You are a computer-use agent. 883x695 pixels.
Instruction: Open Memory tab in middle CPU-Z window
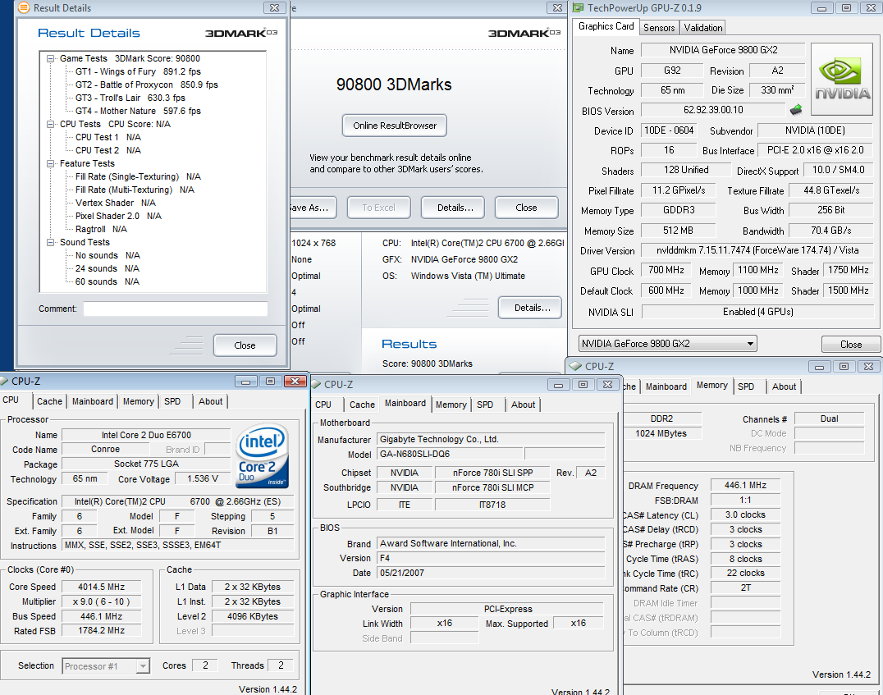click(451, 405)
